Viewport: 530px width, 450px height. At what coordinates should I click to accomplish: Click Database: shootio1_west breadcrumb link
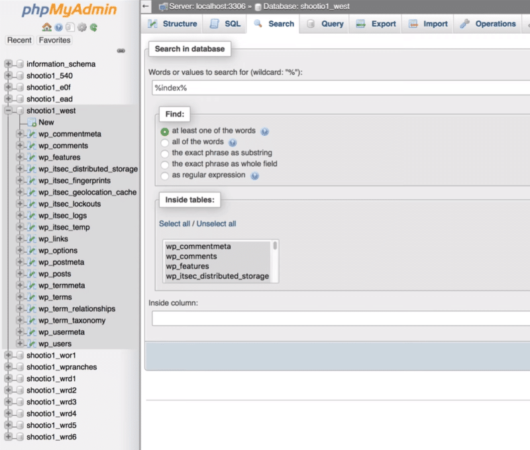306,7
